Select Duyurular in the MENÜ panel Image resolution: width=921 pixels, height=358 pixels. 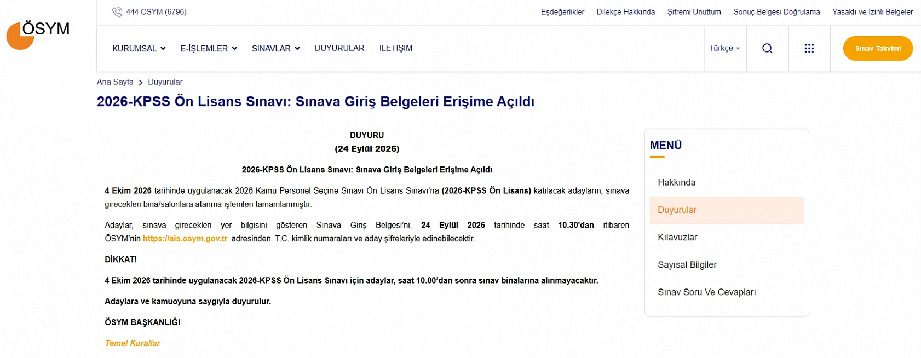tap(726, 210)
